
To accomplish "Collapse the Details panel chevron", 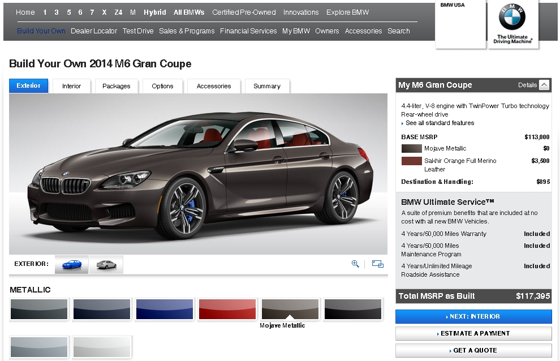I will [x=544, y=85].
